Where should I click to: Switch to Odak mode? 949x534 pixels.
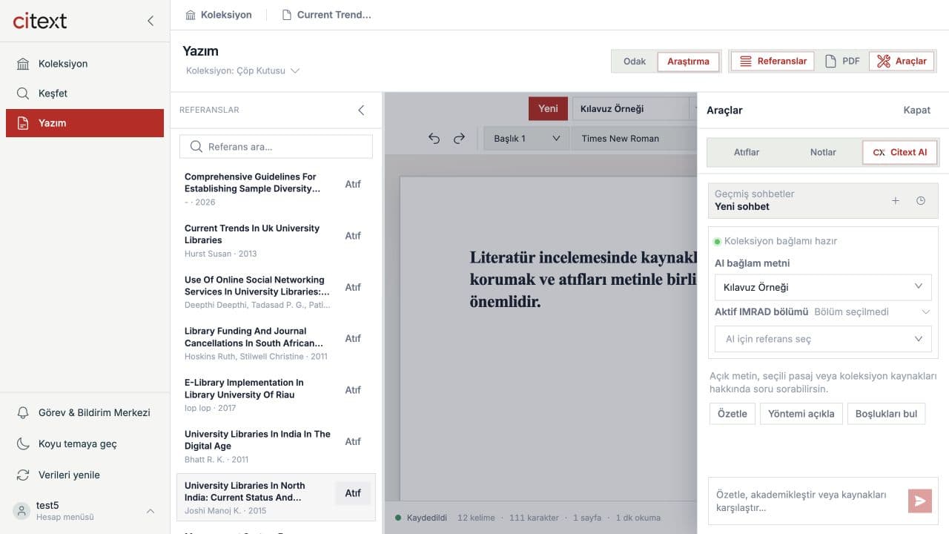(635, 62)
